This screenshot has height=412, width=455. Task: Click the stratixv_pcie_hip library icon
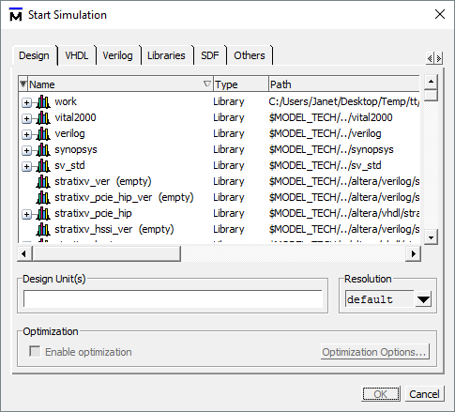(x=43, y=214)
